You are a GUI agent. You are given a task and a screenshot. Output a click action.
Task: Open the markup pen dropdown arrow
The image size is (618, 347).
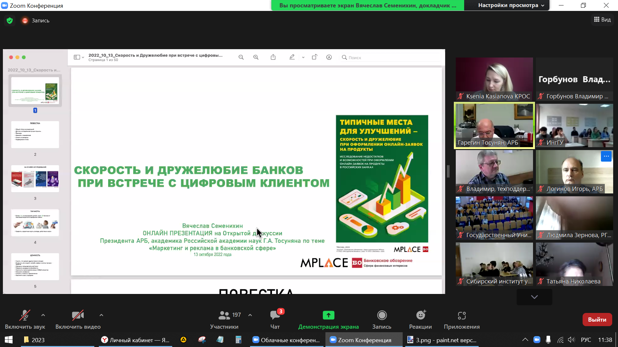pos(303,58)
